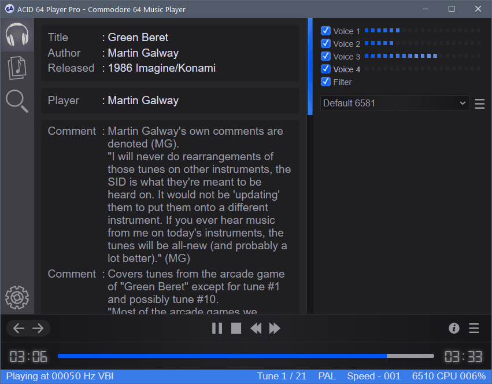Click the comment starting "Martin Galway's own comments"
492x384 pixels.
pyautogui.click(x=199, y=195)
